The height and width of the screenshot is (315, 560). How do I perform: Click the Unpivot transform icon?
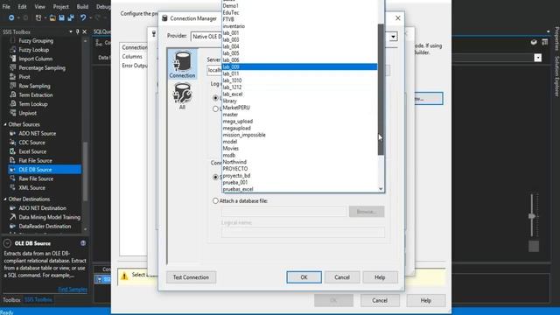[13, 113]
